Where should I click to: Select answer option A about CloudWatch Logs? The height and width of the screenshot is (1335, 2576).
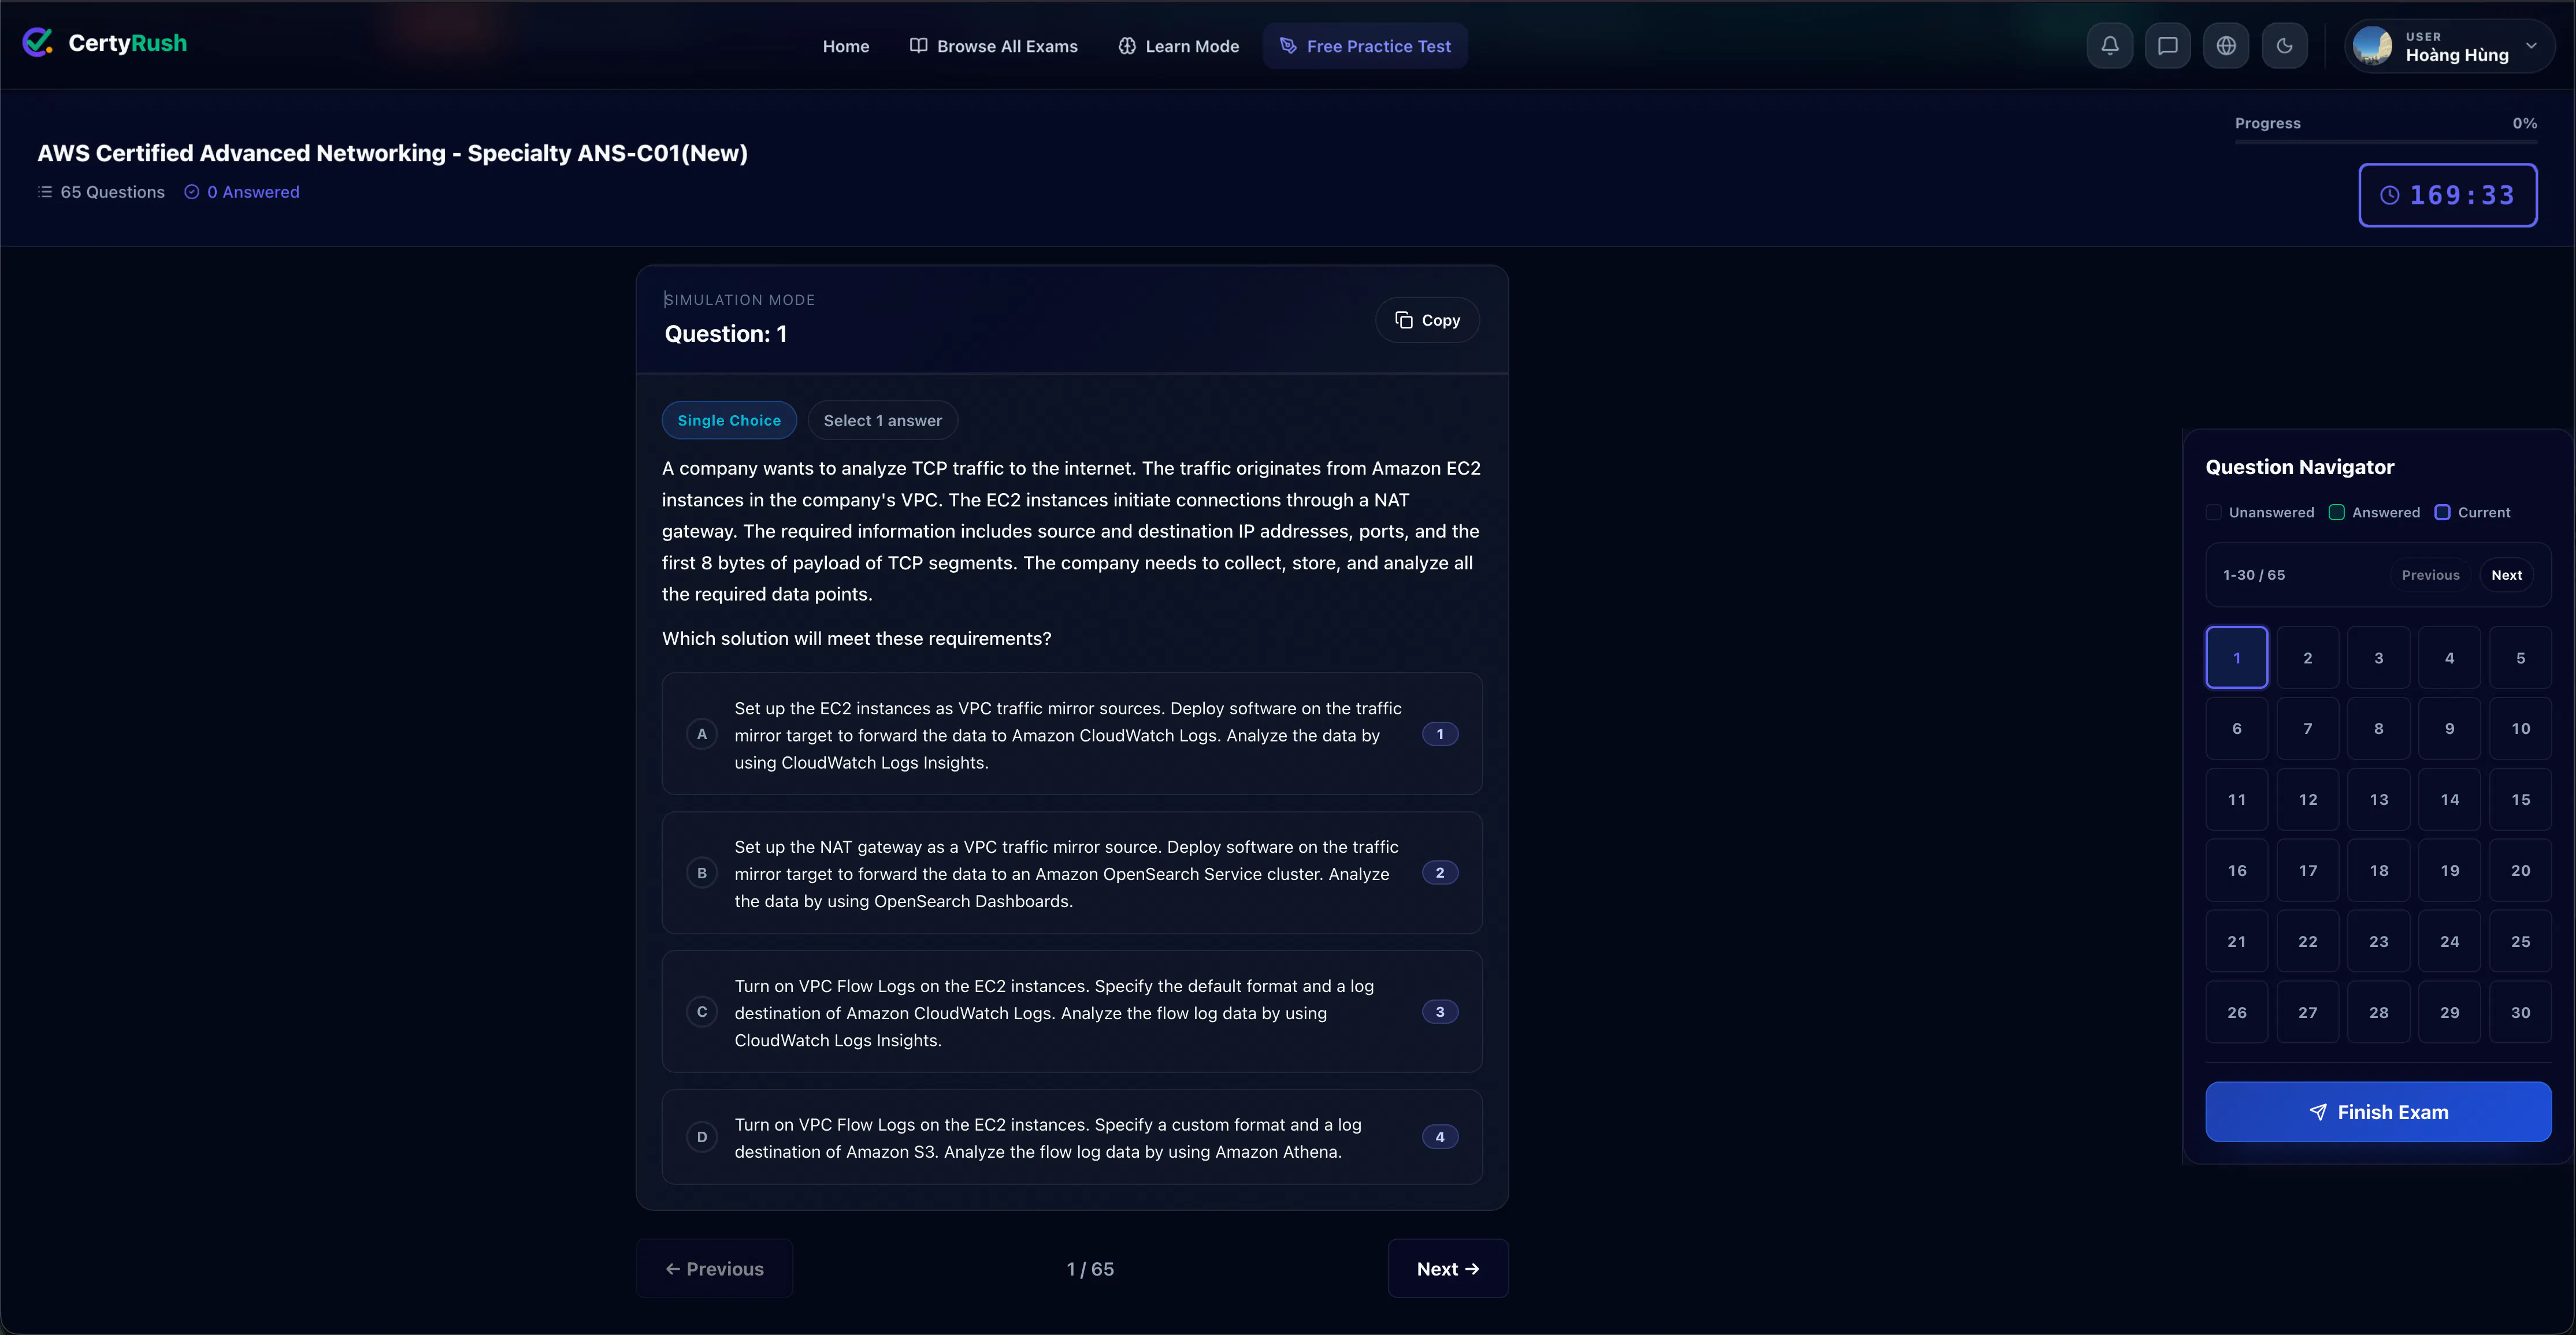1072,734
